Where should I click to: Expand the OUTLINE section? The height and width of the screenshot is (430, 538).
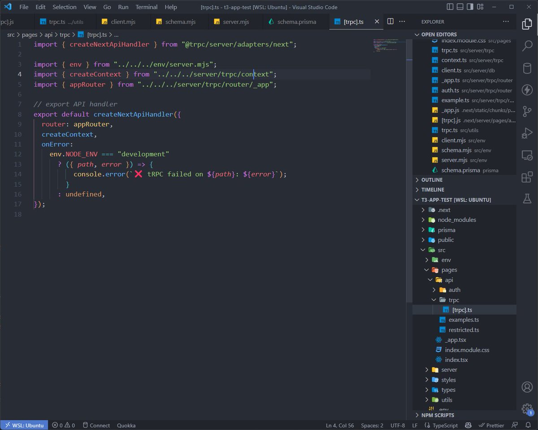pyautogui.click(x=464, y=180)
